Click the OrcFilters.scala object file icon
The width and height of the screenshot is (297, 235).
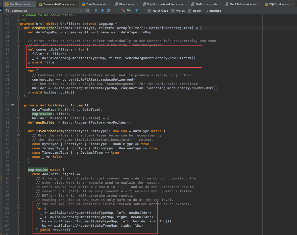pyautogui.click(x=7, y=4)
